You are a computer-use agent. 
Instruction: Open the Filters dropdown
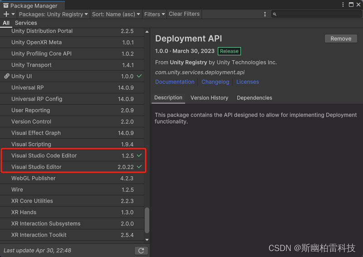click(x=154, y=15)
